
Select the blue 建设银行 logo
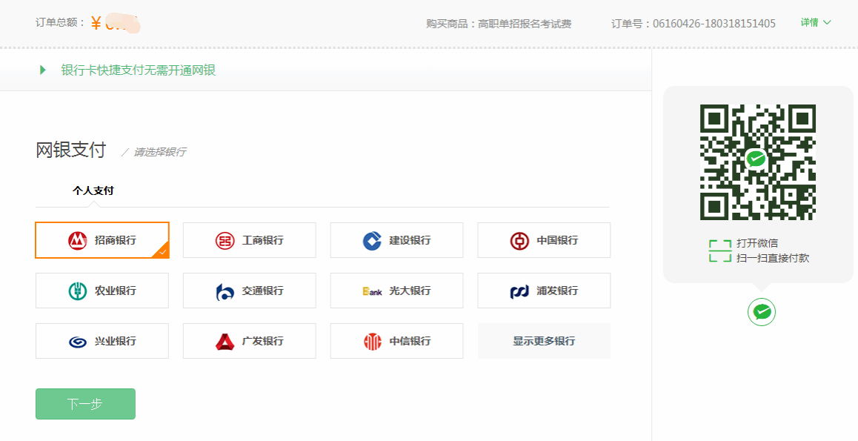point(372,241)
